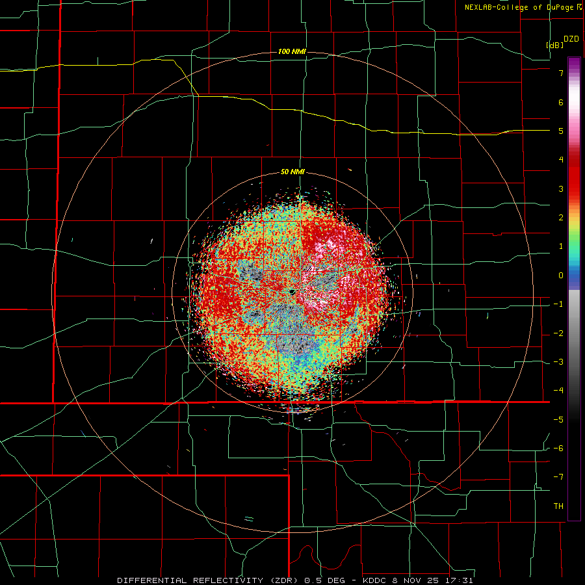
Task: Click the '-6' value on the color scale
Action: (x=558, y=448)
